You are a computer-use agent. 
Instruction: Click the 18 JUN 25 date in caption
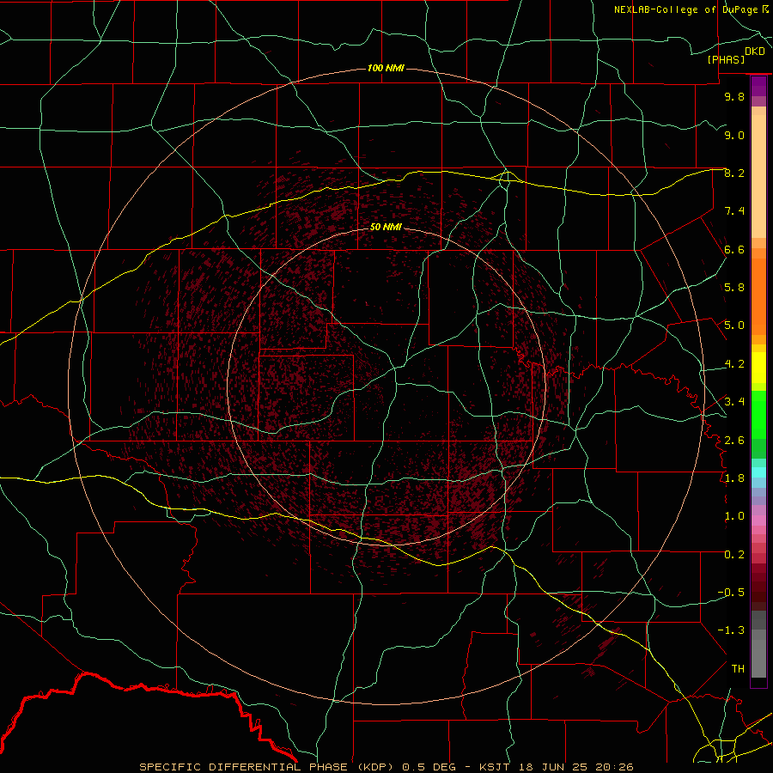click(551, 767)
